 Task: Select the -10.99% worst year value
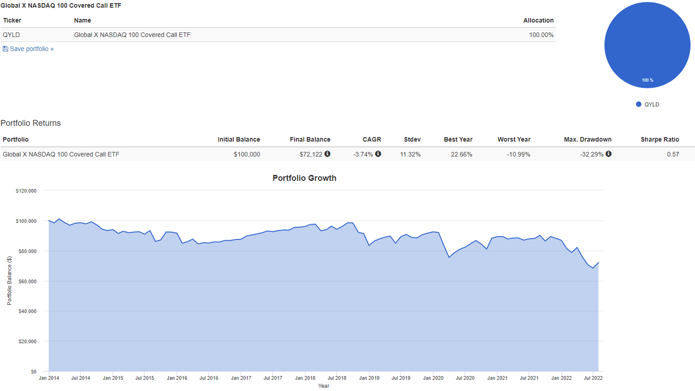[x=519, y=154]
